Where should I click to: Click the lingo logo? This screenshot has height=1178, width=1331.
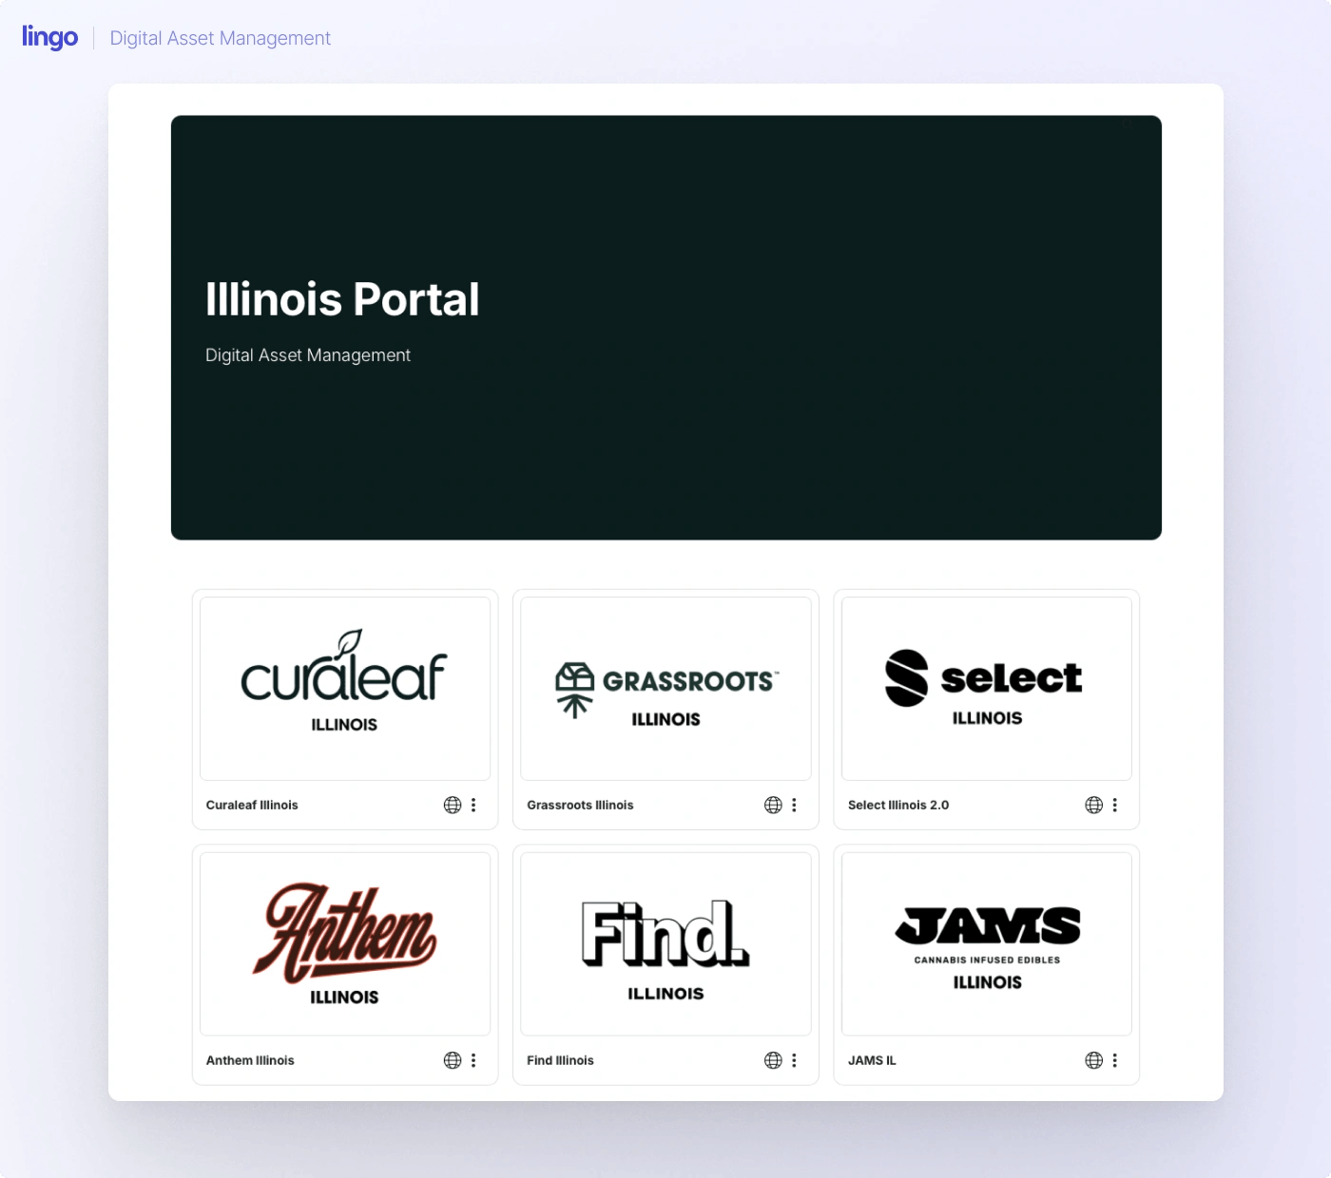point(49,37)
